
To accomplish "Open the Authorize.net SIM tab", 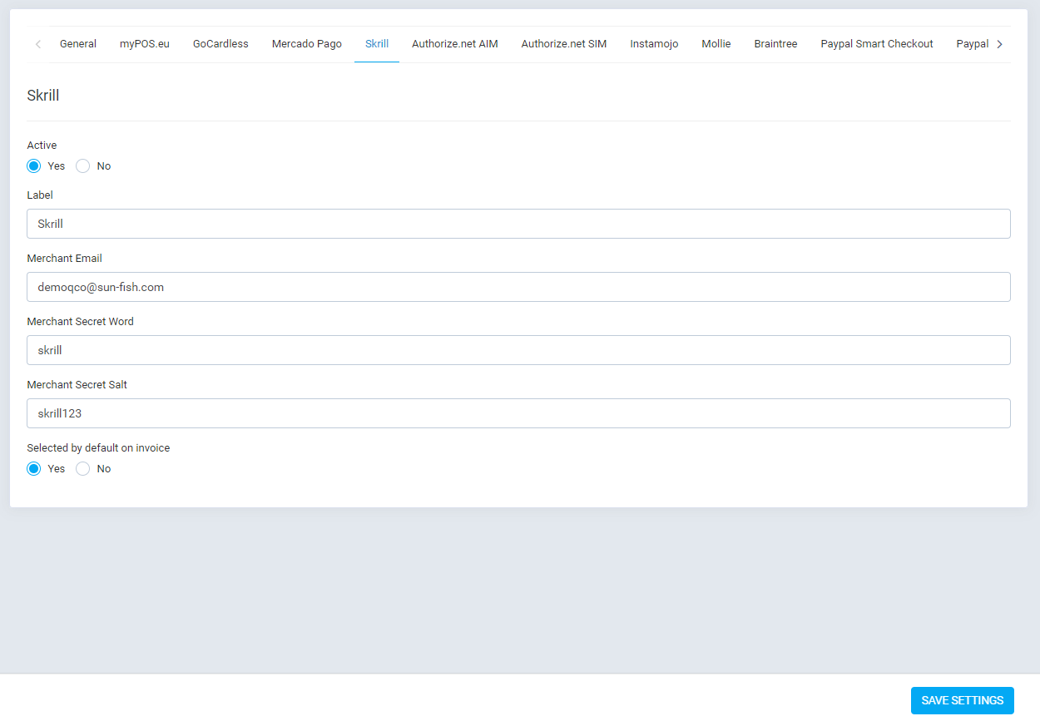I will 563,43.
